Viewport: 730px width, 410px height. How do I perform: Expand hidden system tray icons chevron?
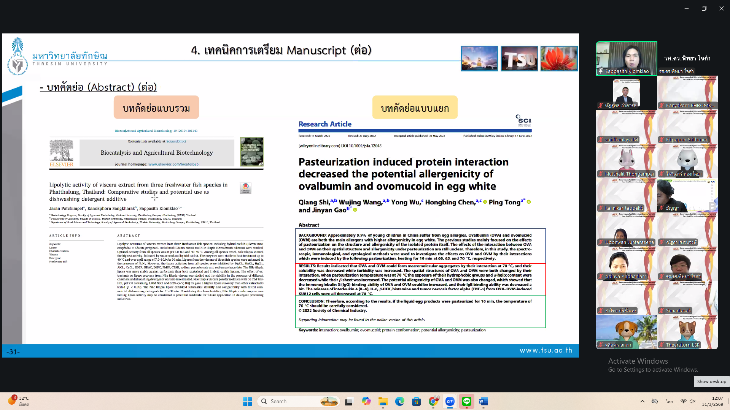click(643, 401)
